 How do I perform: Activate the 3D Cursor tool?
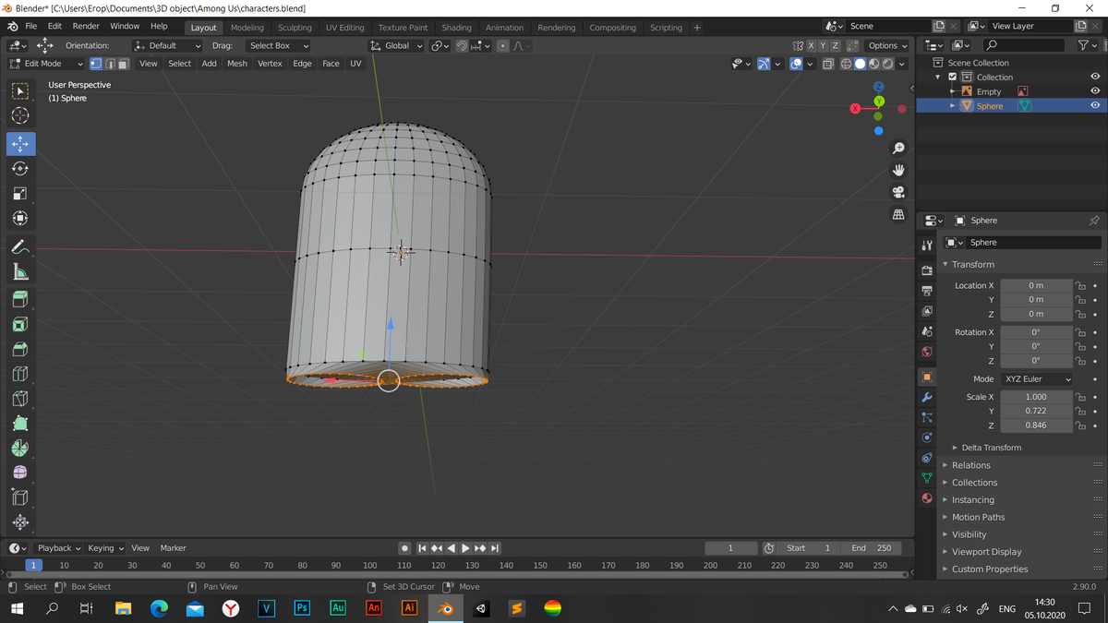coord(20,115)
